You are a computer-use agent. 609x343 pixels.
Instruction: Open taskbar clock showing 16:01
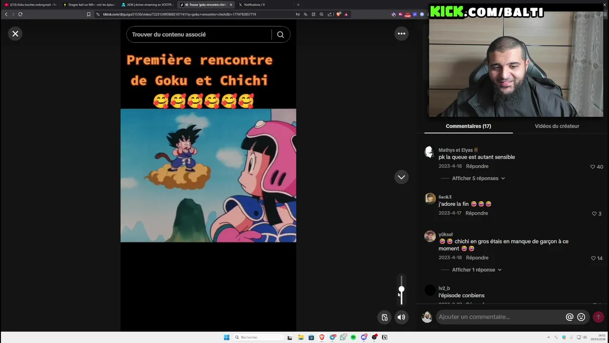(599, 337)
